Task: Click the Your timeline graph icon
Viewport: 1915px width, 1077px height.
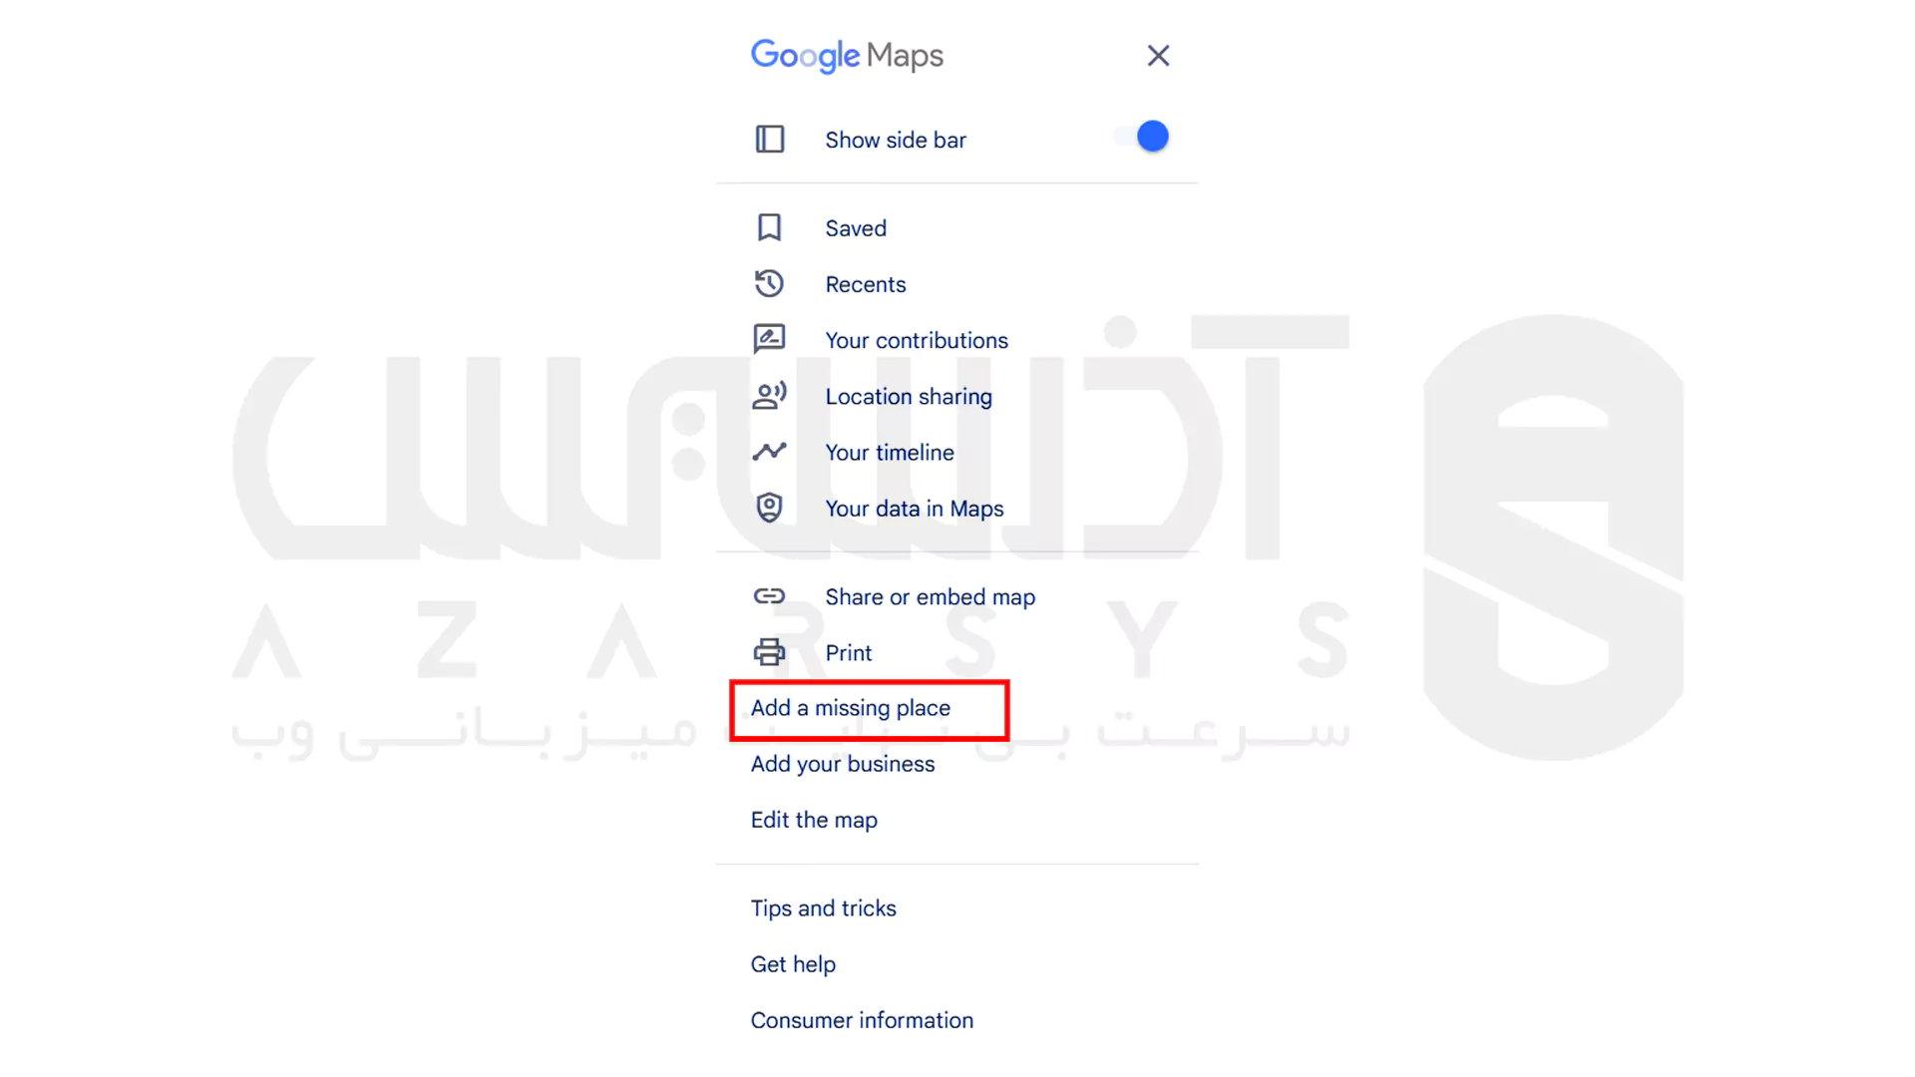Action: (x=769, y=453)
